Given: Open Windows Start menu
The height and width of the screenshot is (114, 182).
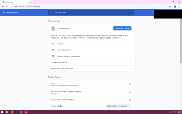Looking at the screenshot, I should (x=2, y=112).
